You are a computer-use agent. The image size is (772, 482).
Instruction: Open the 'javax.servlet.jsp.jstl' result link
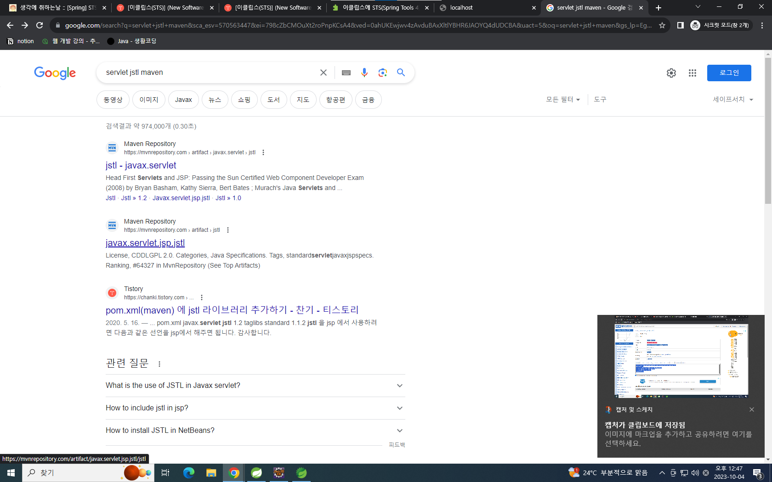(145, 243)
